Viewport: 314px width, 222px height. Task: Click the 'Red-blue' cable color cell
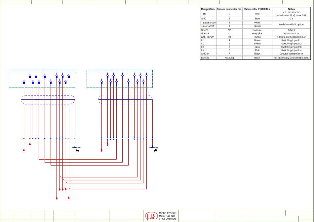(x=257, y=30)
